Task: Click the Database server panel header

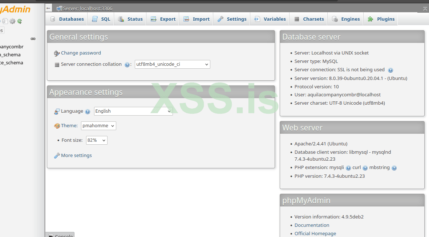Action: tap(352, 37)
